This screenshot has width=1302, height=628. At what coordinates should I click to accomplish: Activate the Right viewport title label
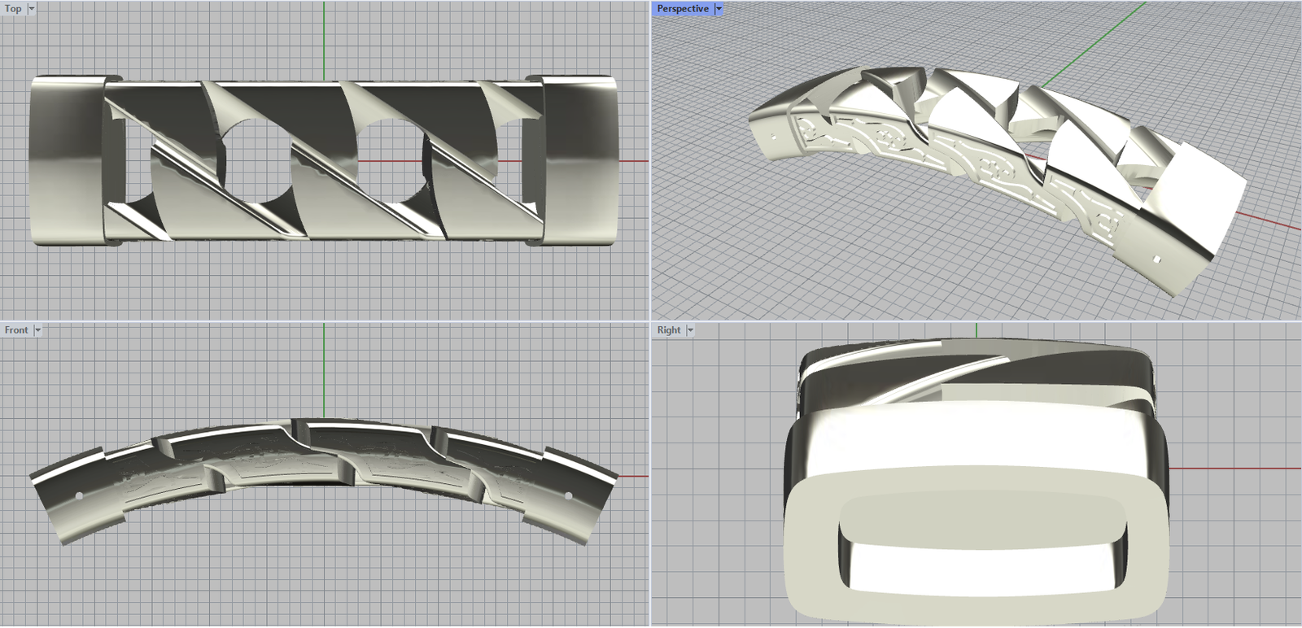click(x=668, y=330)
